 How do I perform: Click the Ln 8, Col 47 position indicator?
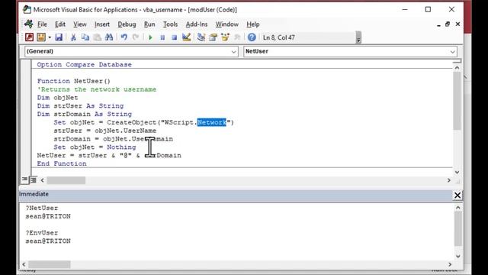pos(279,37)
